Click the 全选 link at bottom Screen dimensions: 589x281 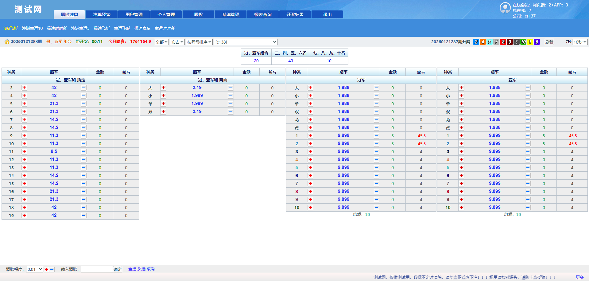(x=132, y=269)
